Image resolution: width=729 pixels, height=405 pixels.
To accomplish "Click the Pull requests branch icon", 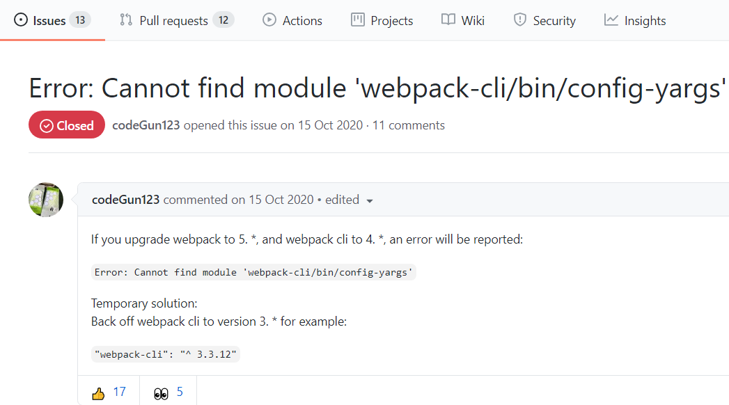I will (126, 20).
